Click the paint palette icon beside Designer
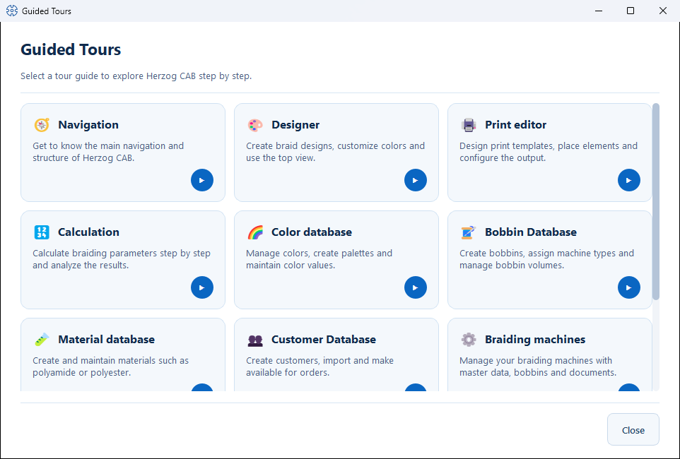Screen dimensions: 680x459 [255, 125]
